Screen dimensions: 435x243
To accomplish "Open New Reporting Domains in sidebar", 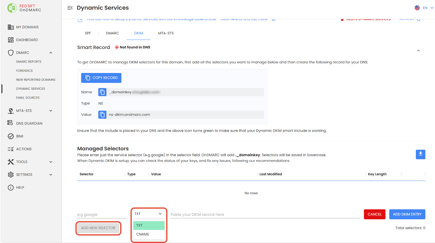I will point(36,80).
